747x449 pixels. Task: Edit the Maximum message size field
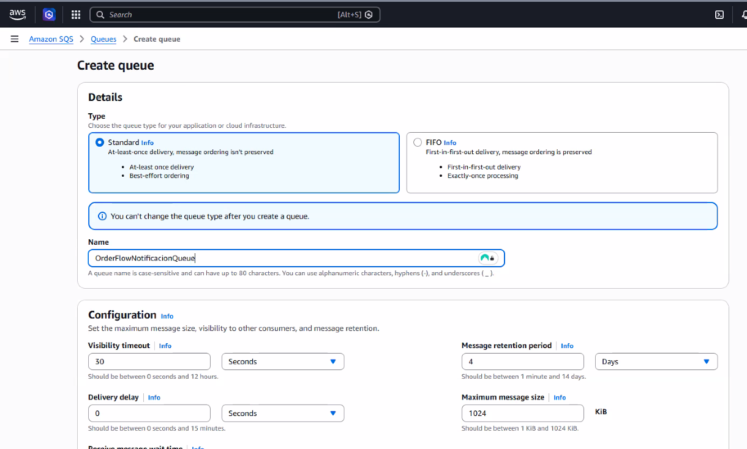(523, 414)
